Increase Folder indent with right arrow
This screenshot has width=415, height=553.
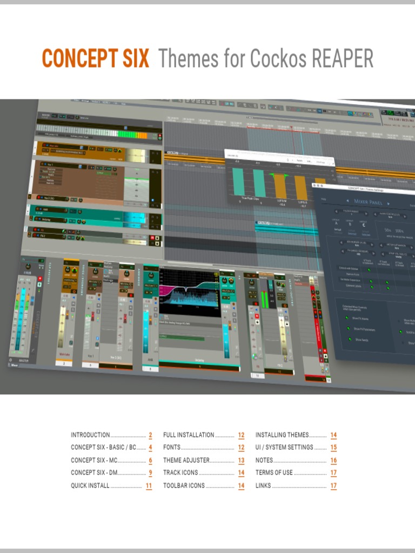(x=366, y=213)
